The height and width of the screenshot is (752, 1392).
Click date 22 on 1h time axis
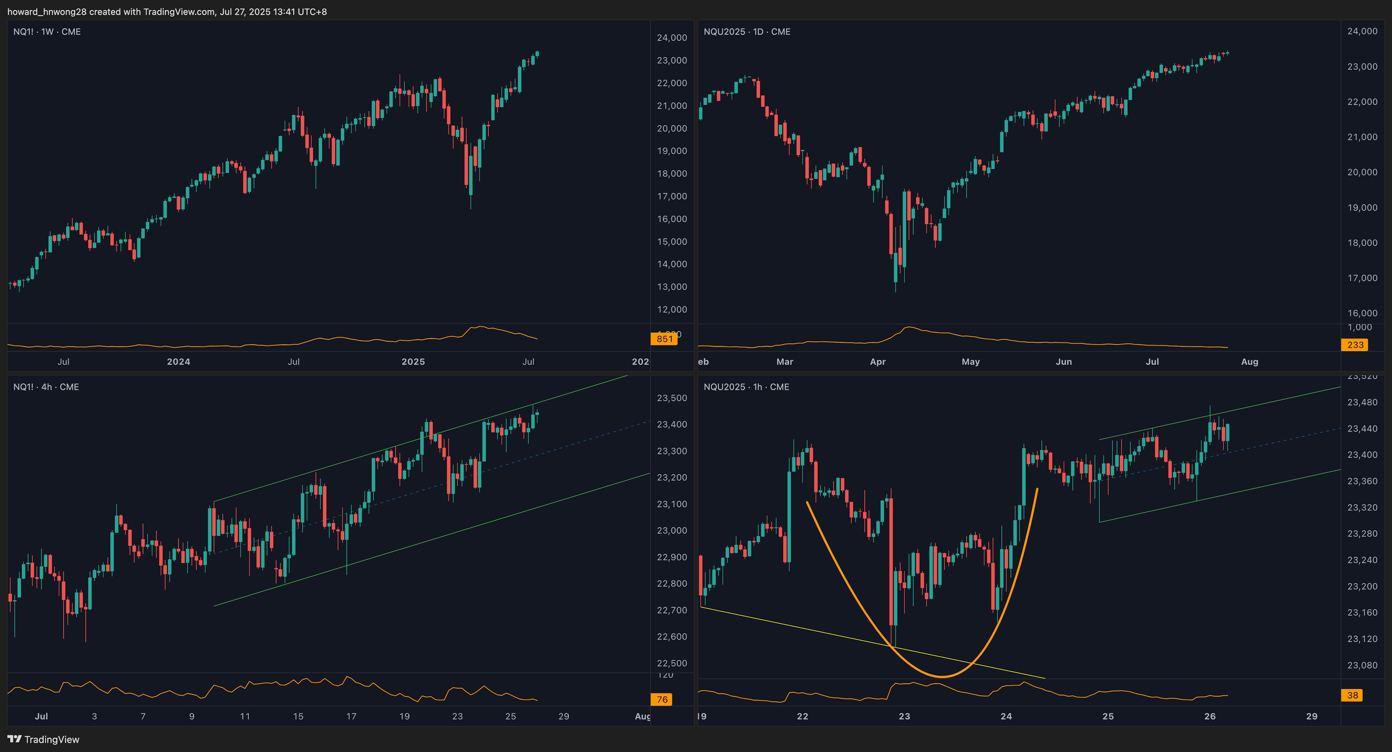pyautogui.click(x=803, y=716)
